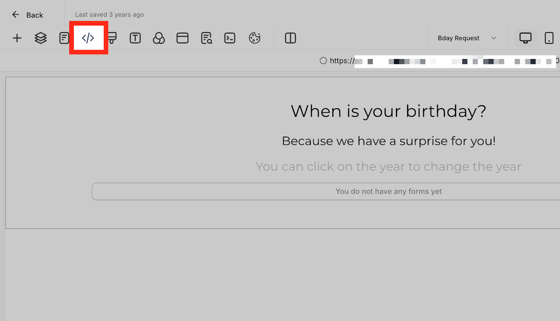Open the popup window icon
The image size is (560, 321).
(182, 38)
